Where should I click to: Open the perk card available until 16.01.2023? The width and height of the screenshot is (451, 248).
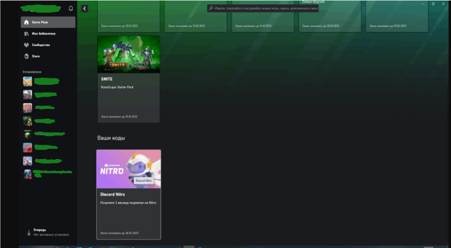tap(263, 16)
